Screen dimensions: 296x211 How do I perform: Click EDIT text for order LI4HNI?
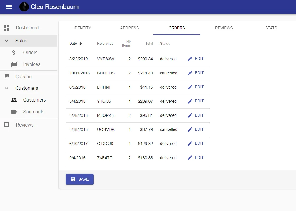(199, 87)
